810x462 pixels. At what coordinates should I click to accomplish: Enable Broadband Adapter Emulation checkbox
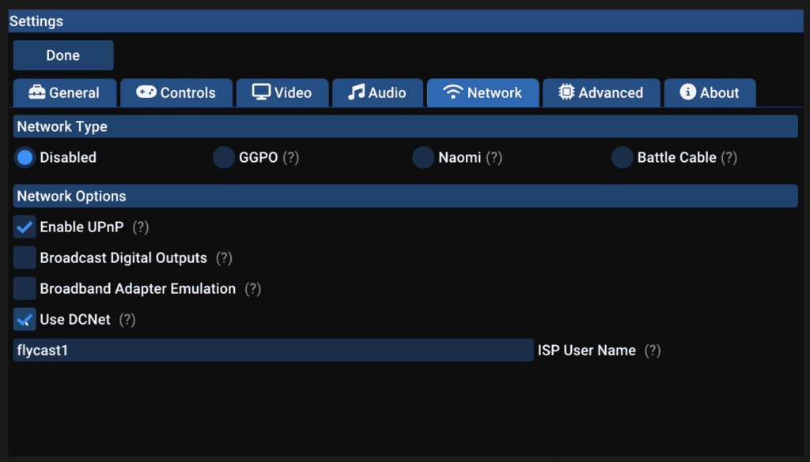pyautogui.click(x=25, y=289)
